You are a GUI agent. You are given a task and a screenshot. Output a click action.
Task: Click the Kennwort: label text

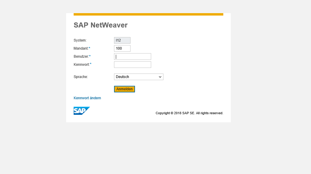(x=81, y=65)
